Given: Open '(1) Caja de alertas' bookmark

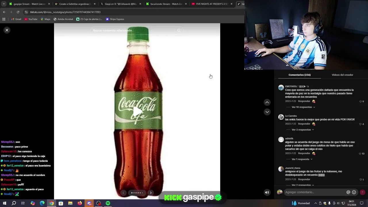Looking at the screenshot, I should point(89,19).
